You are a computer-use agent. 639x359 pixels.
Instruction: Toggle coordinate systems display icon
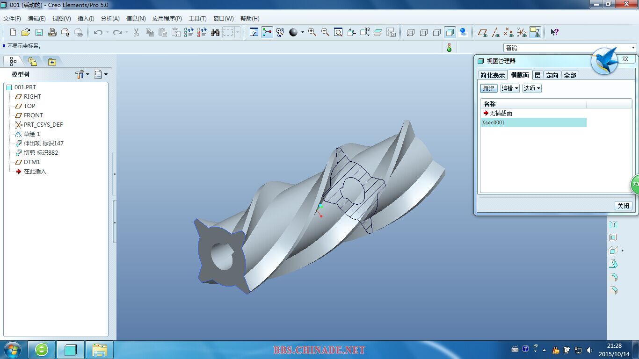click(522, 32)
